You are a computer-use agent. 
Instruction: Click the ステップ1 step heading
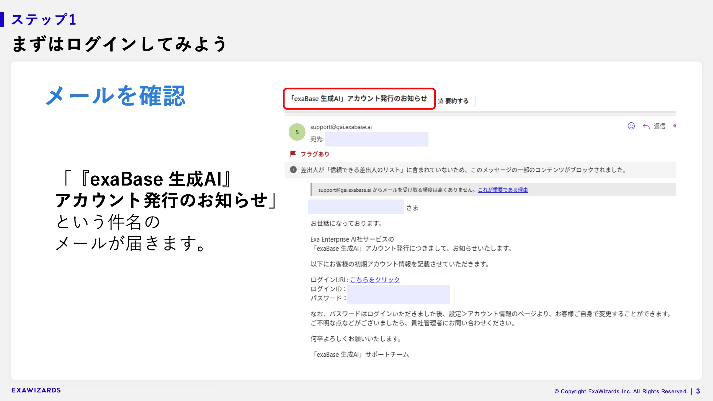click(43, 20)
